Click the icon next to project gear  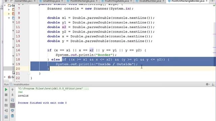11,1
